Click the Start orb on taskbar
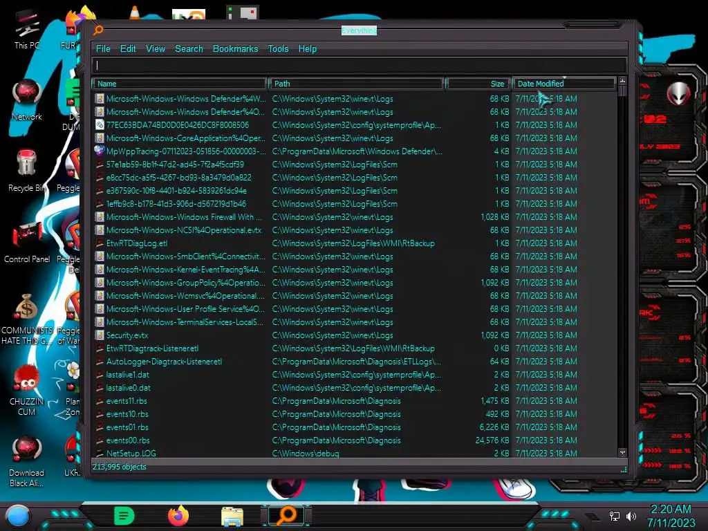 [18, 516]
